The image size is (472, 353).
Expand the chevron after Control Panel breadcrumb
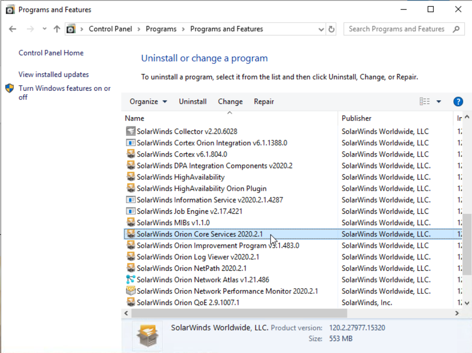(139, 29)
